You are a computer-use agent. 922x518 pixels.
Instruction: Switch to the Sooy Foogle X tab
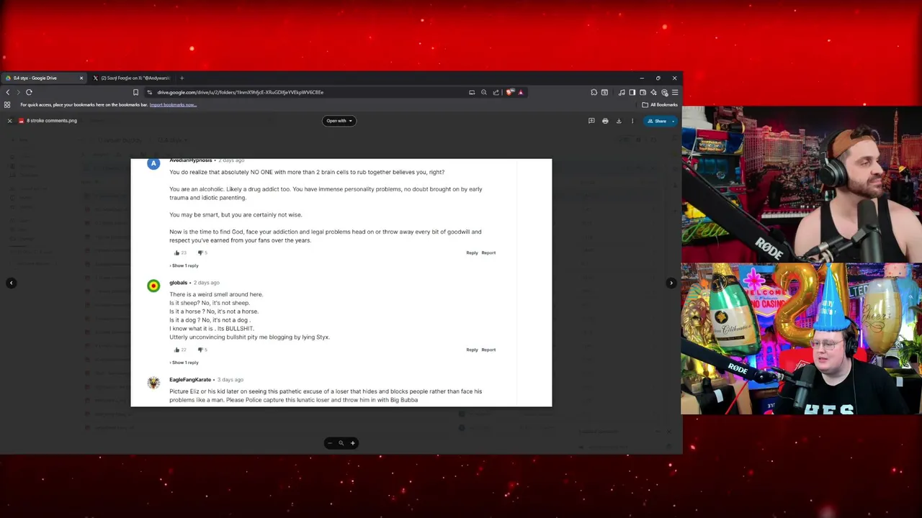[133, 78]
